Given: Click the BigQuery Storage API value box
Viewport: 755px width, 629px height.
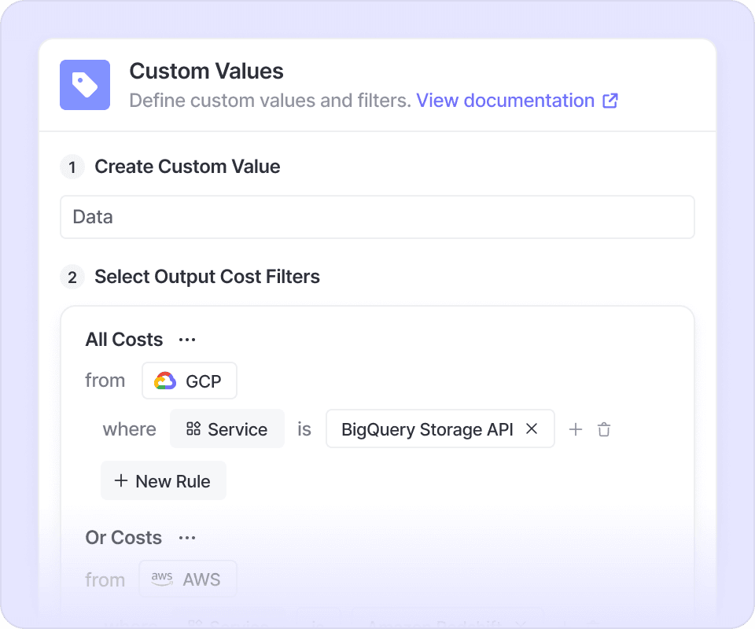Looking at the screenshot, I should click(x=427, y=429).
